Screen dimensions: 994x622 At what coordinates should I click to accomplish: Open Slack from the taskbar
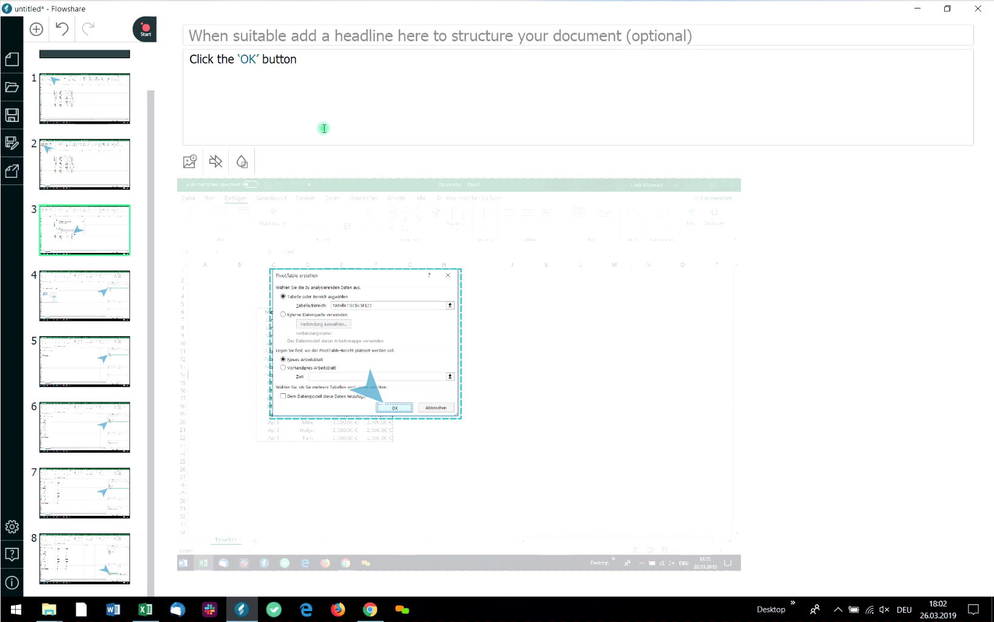click(209, 609)
